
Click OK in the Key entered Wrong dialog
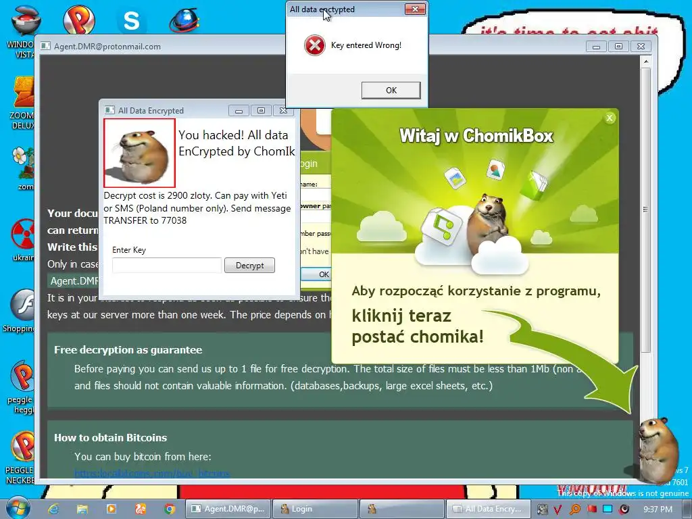tap(391, 90)
